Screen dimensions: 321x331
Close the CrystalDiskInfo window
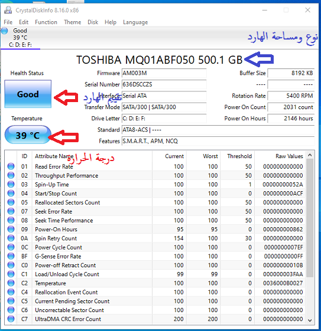pyautogui.click(x=307, y=10)
